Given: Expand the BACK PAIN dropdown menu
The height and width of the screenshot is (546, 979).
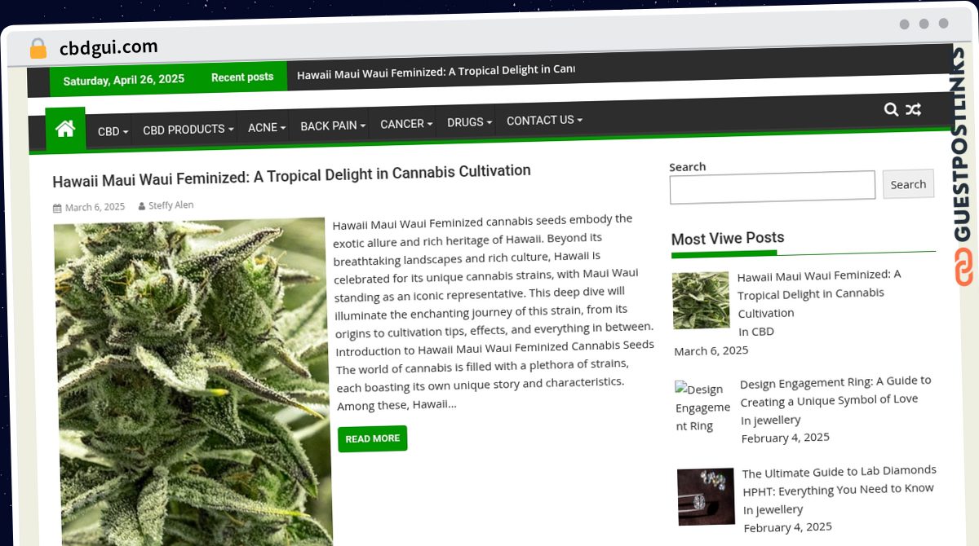Looking at the screenshot, I should tap(333, 125).
